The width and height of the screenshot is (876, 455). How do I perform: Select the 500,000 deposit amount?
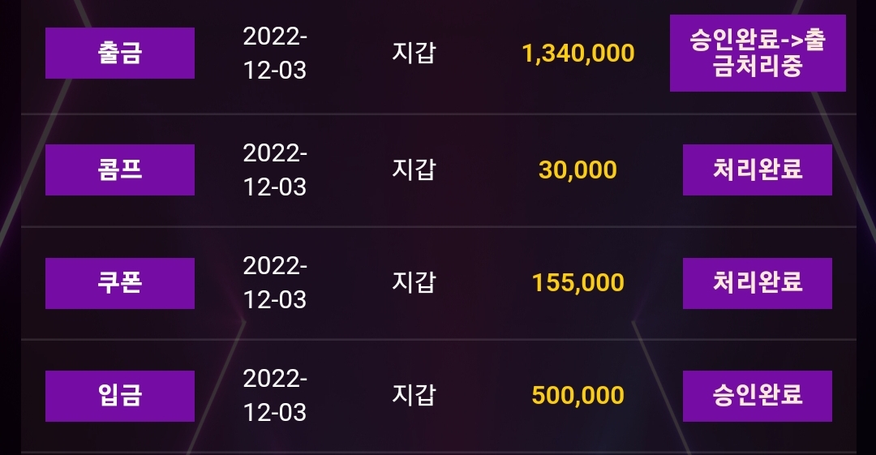coord(578,395)
